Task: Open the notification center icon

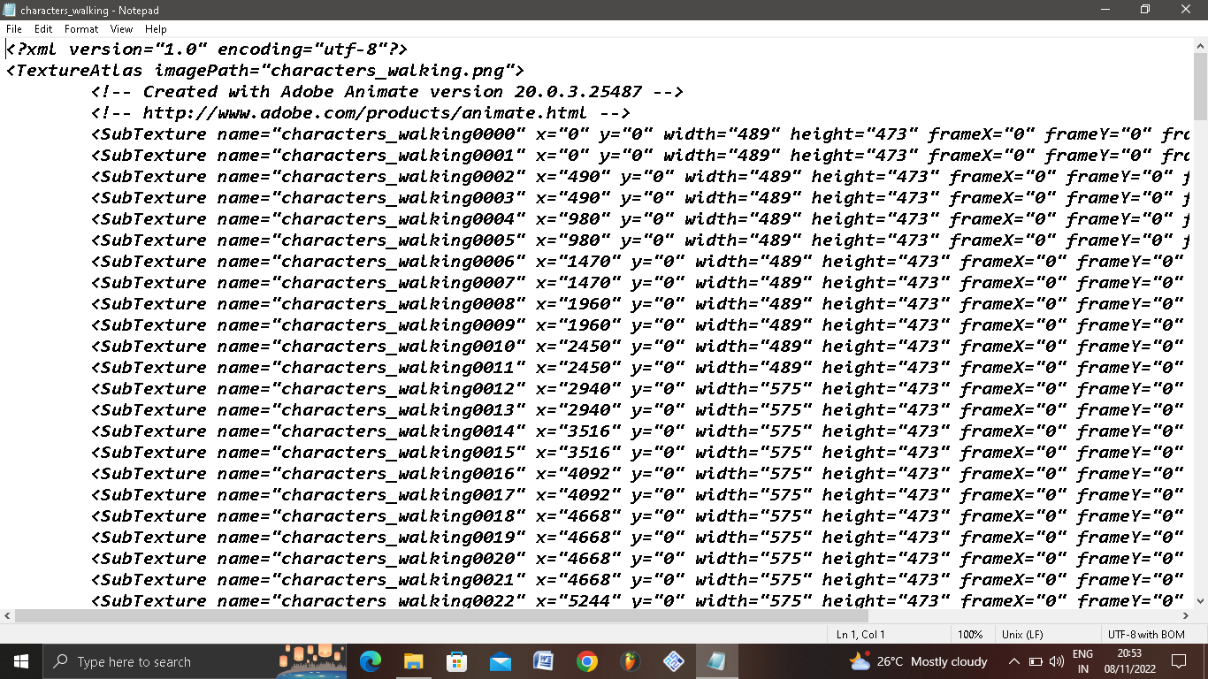Action: coord(1179,661)
